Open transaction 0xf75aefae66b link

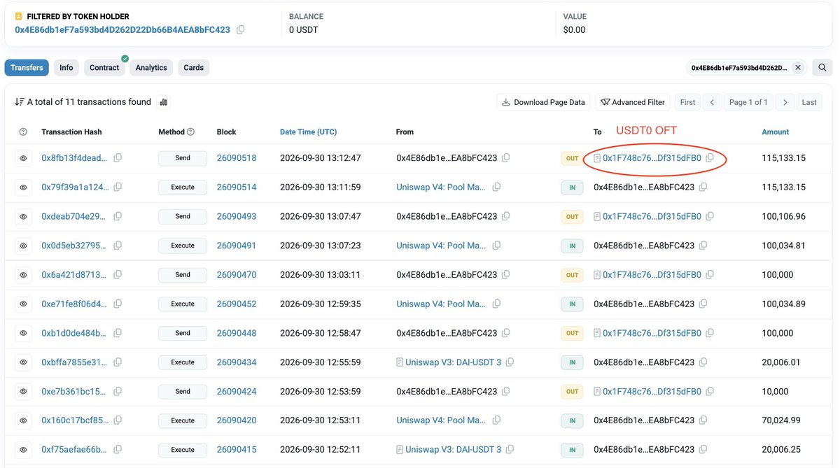coord(75,450)
